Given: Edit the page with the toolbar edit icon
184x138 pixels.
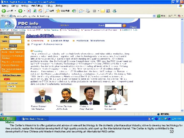Looking at the screenshot, I should (94, 11).
